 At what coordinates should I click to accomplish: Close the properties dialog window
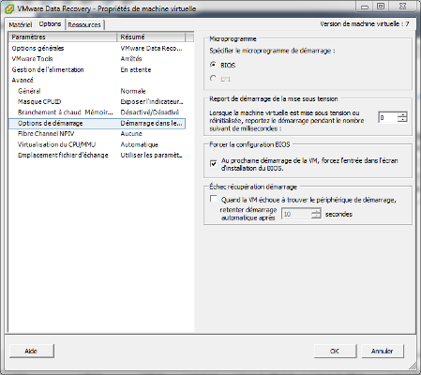[x=403, y=7]
